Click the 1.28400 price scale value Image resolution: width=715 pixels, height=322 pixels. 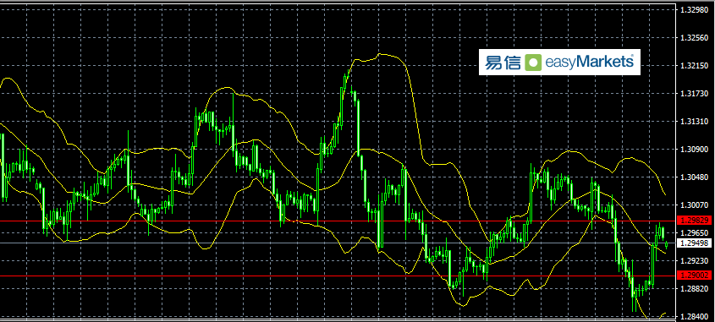tap(694, 317)
